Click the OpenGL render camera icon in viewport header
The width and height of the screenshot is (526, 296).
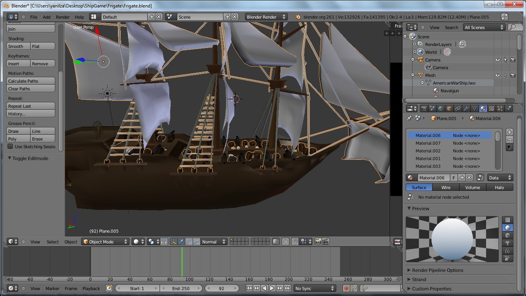coord(318,242)
